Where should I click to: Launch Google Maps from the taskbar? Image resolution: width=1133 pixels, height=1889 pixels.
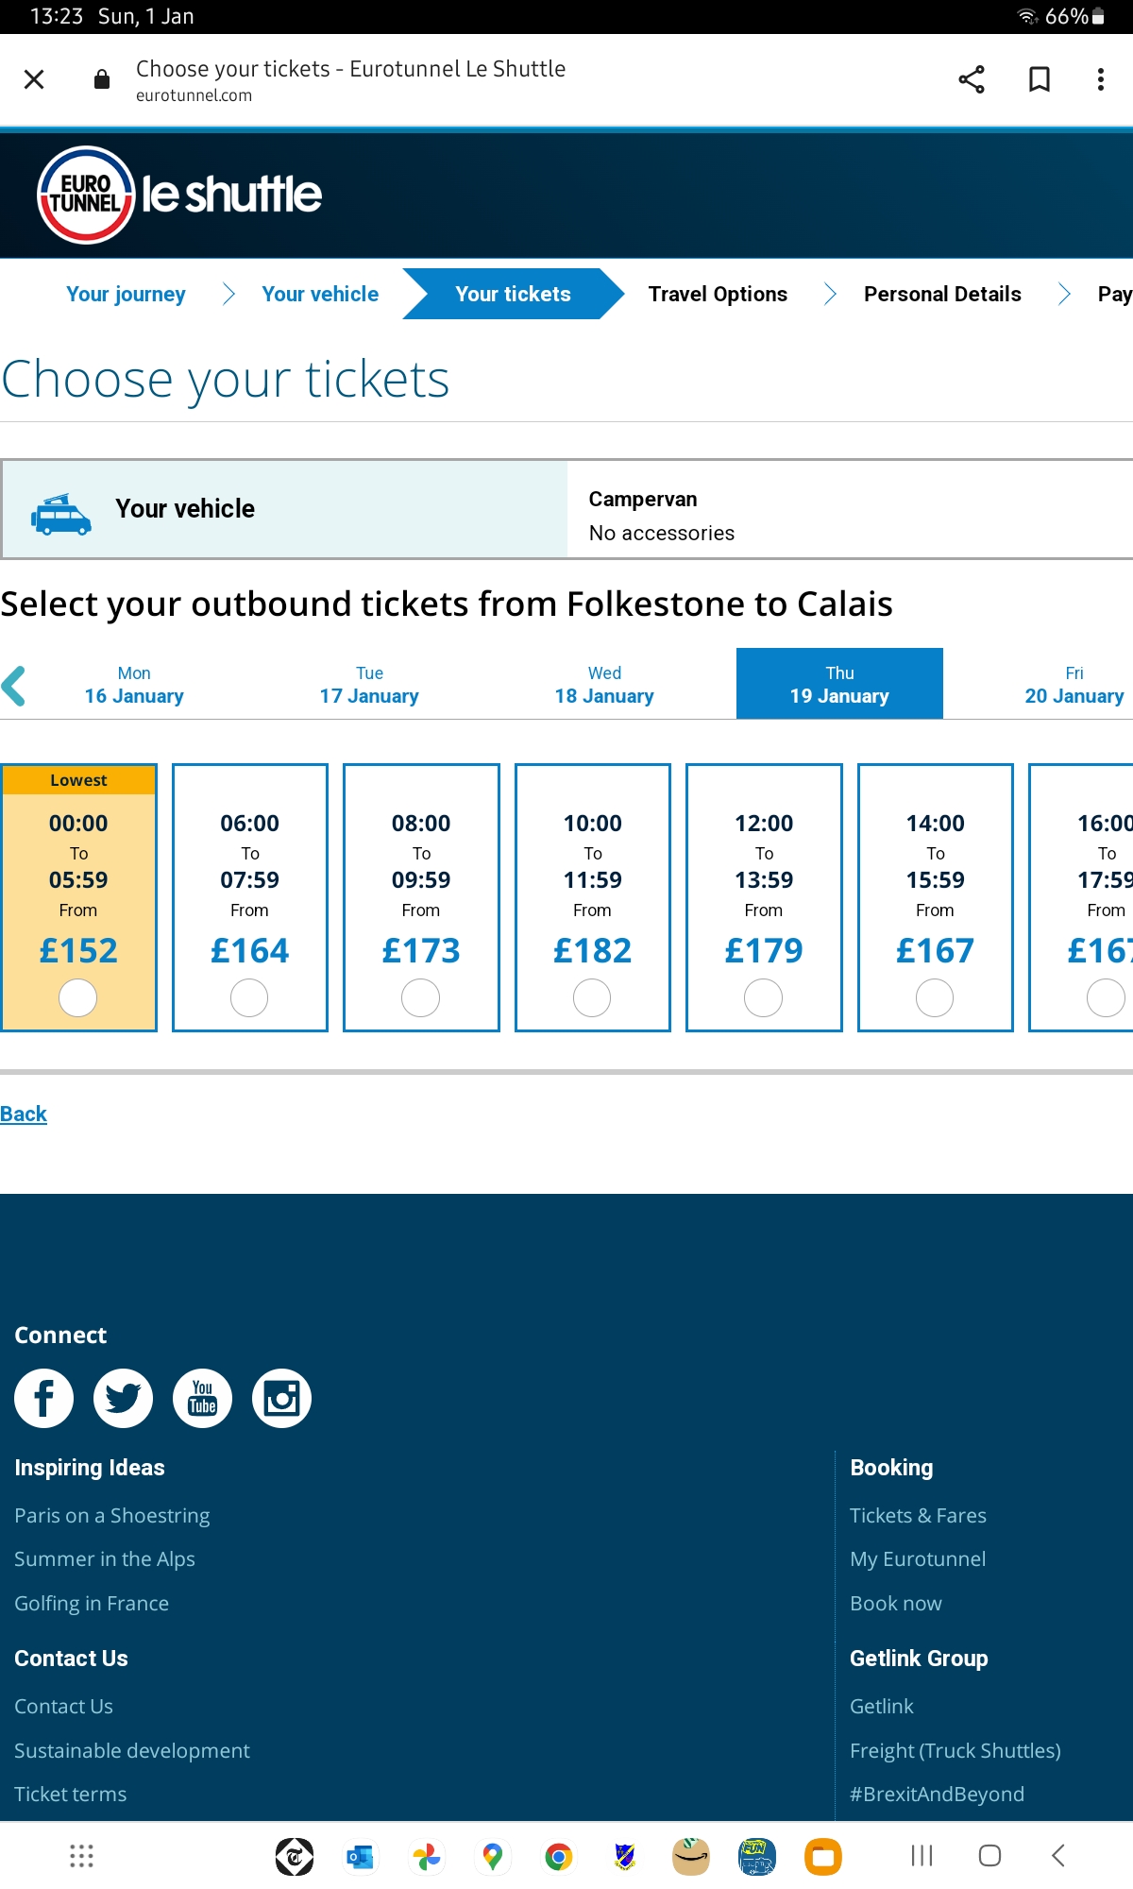492,1857
